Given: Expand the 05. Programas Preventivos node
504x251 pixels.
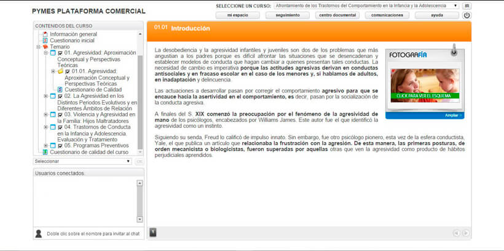Looking at the screenshot, I should click(x=45, y=146).
